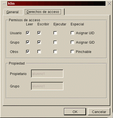Toggle the Asignar GID checkbox
Screen dimensions: 113x118
click(x=72, y=42)
